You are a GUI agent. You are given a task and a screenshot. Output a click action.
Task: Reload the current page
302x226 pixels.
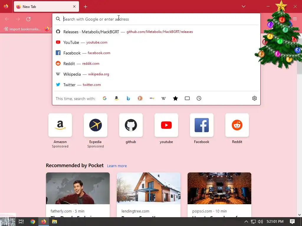pos(28,19)
